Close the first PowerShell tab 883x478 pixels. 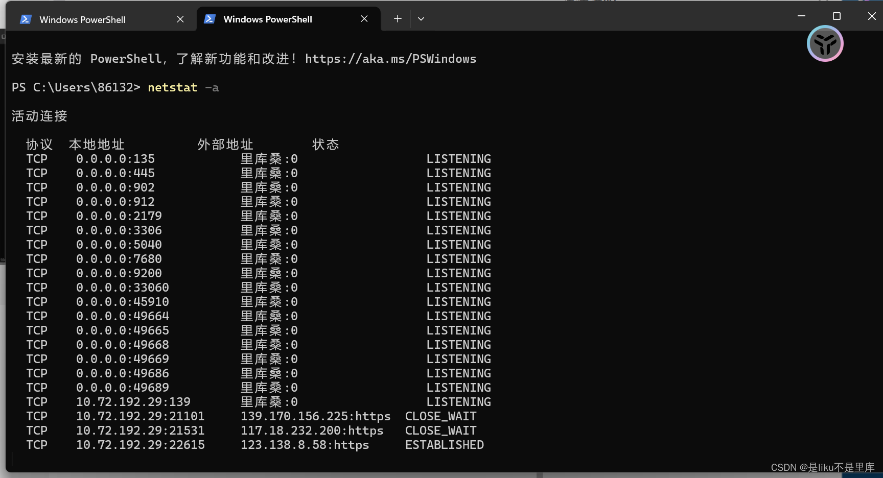click(x=180, y=19)
